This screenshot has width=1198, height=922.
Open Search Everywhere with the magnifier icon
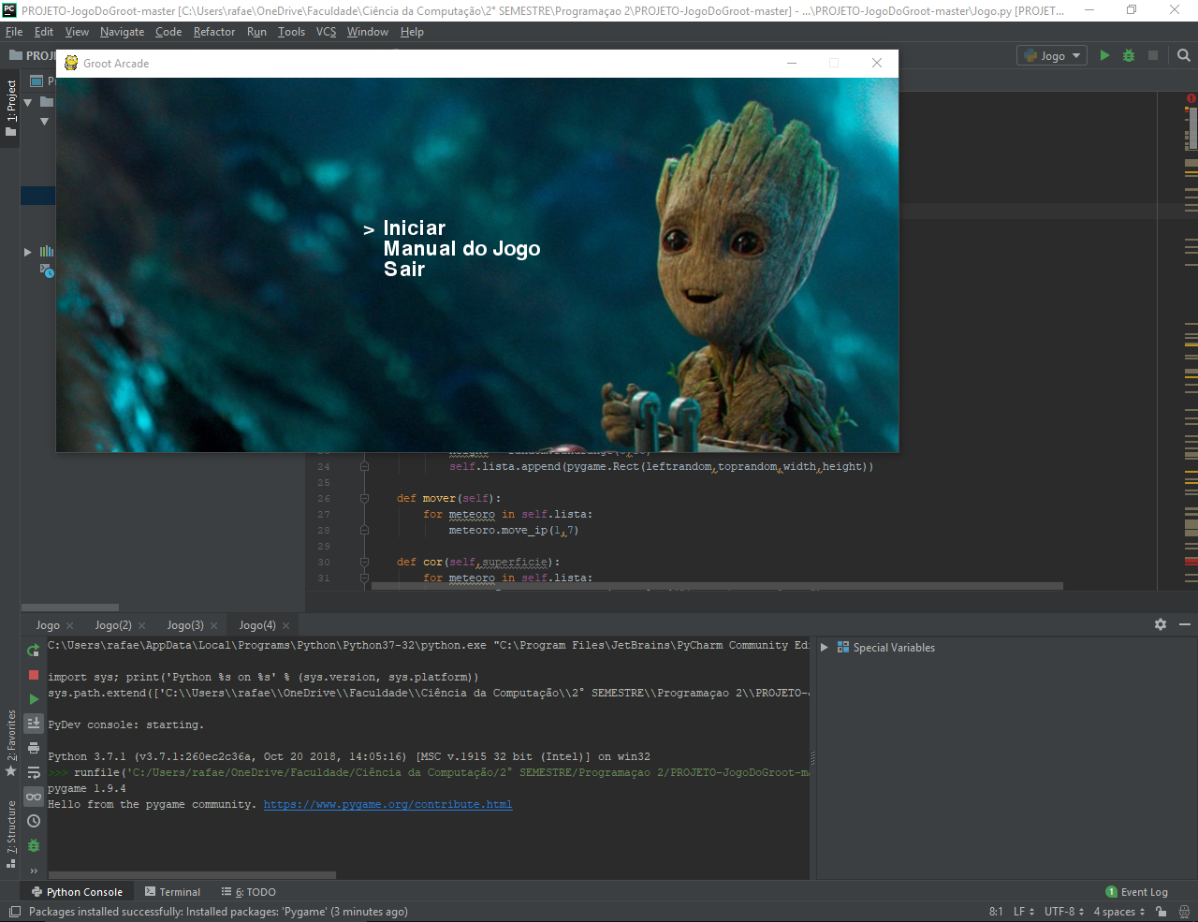pos(1183,55)
